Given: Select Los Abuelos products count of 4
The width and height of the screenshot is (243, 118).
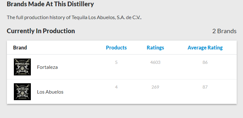Looking at the screenshot, I should 116,87.
